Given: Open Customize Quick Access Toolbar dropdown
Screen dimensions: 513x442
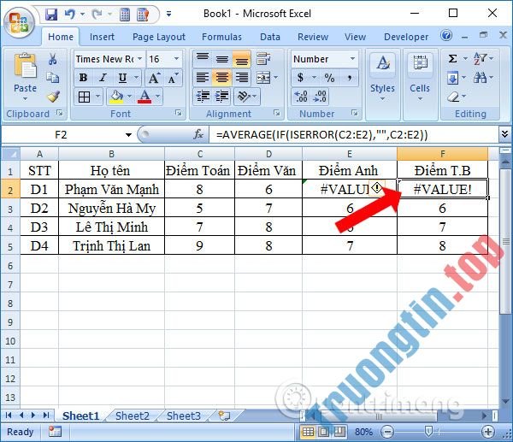Looking at the screenshot, I should point(168,14).
